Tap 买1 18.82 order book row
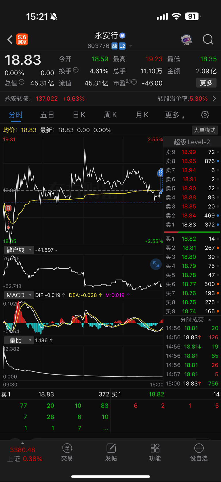Image resolution: width=221 pixels, height=482 pixels. [192, 239]
